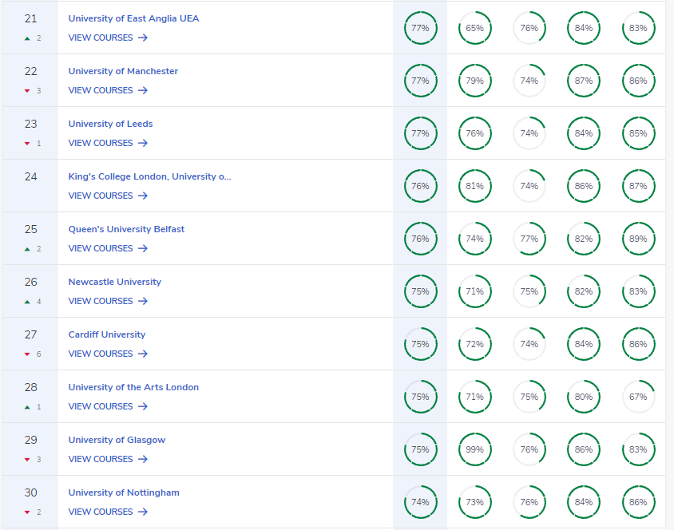Click the 77% overall score circle for East Anglia
The image size is (674, 530).
[x=420, y=28]
